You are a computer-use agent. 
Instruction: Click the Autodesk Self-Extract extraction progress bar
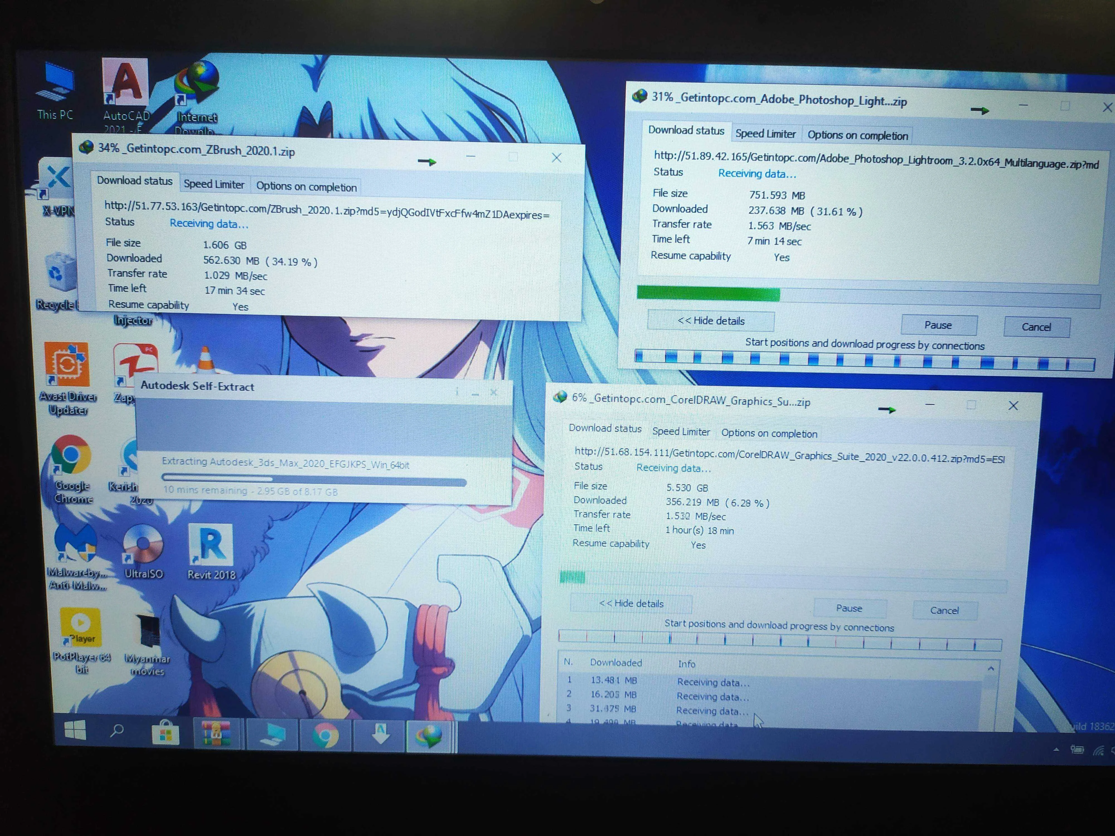(x=314, y=480)
